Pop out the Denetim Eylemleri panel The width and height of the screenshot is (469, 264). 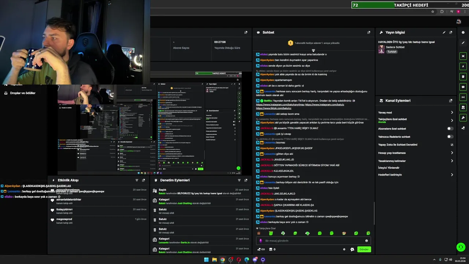click(x=246, y=180)
